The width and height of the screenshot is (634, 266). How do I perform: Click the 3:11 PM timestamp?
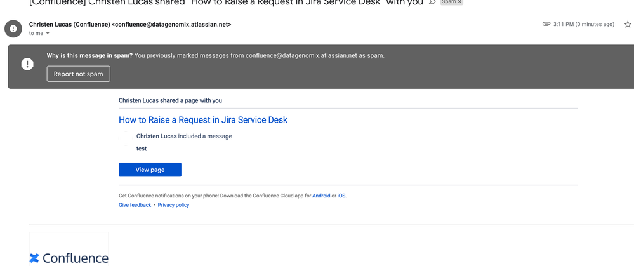click(x=583, y=25)
